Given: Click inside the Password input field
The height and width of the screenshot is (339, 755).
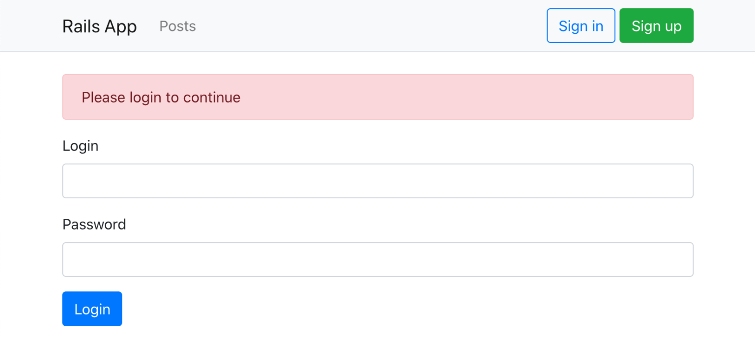Looking at the screenshot, I should click(x=377, y=259).
